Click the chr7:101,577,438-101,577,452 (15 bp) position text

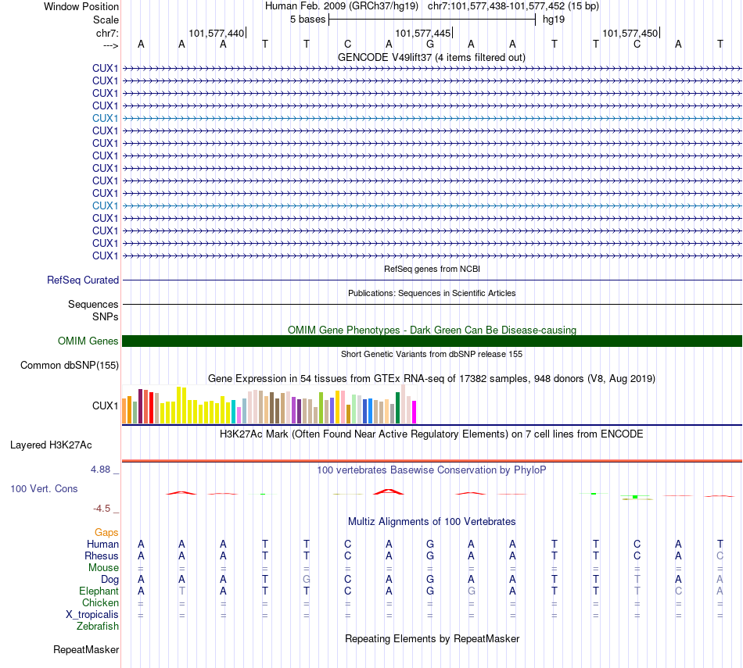click(x=513, y=6)
